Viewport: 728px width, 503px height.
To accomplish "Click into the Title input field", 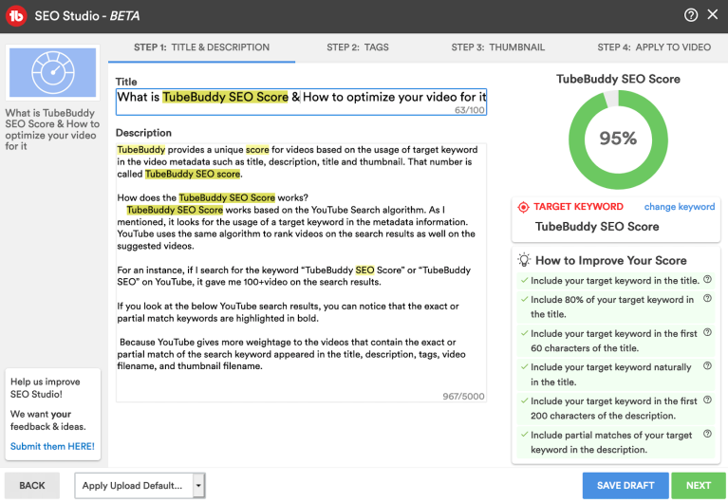I will [301, 102].
